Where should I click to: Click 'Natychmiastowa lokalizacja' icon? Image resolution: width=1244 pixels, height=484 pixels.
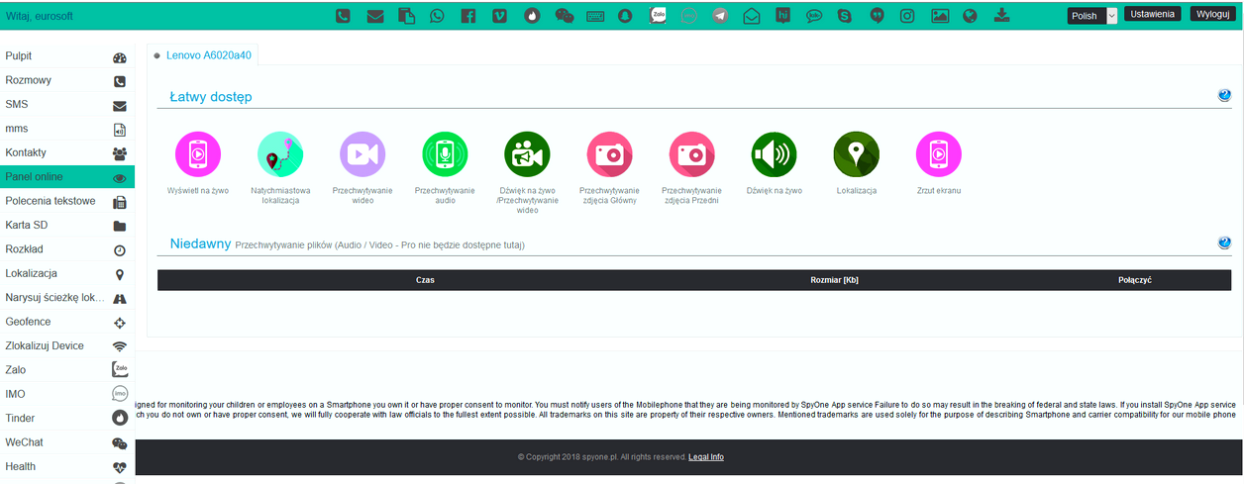click(x=280, y=154)
